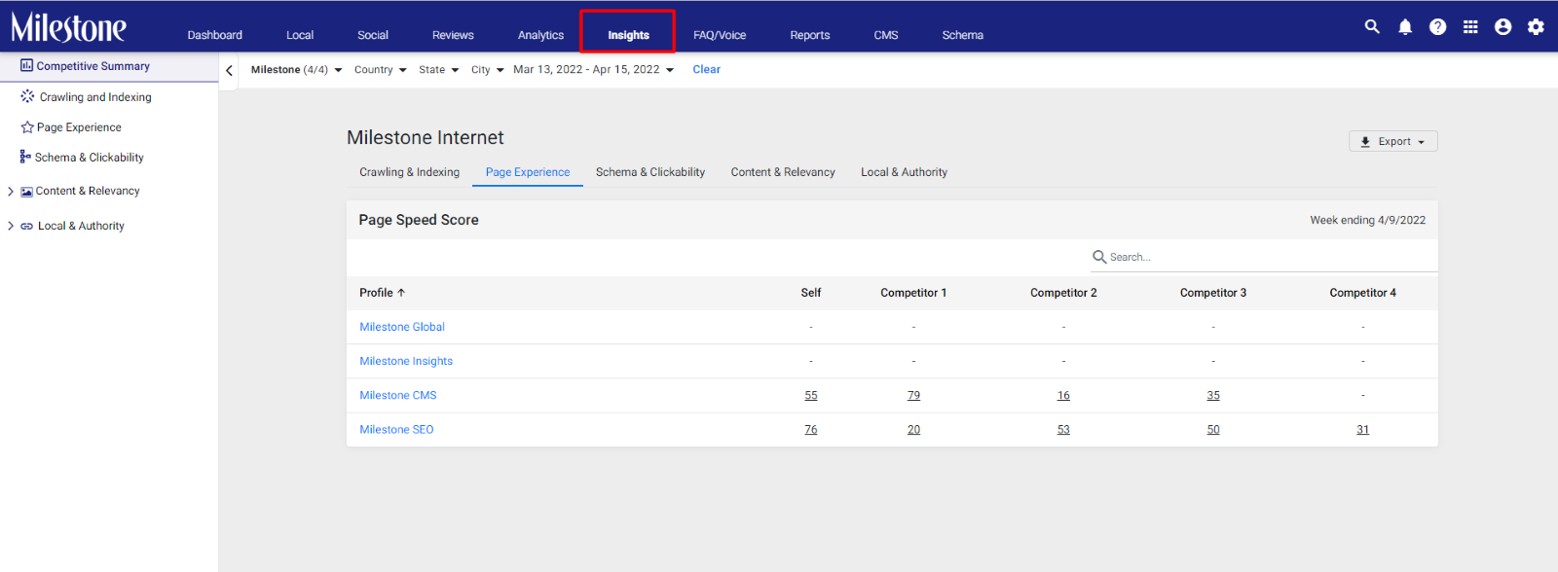Open Schema in top navigation
The height and width of the screenshot is (572, 1558).
coord(962,35)
